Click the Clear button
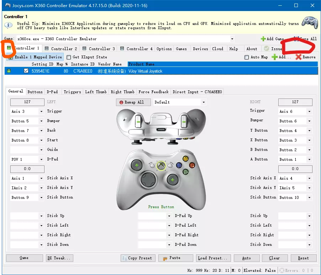 [275, 258]
